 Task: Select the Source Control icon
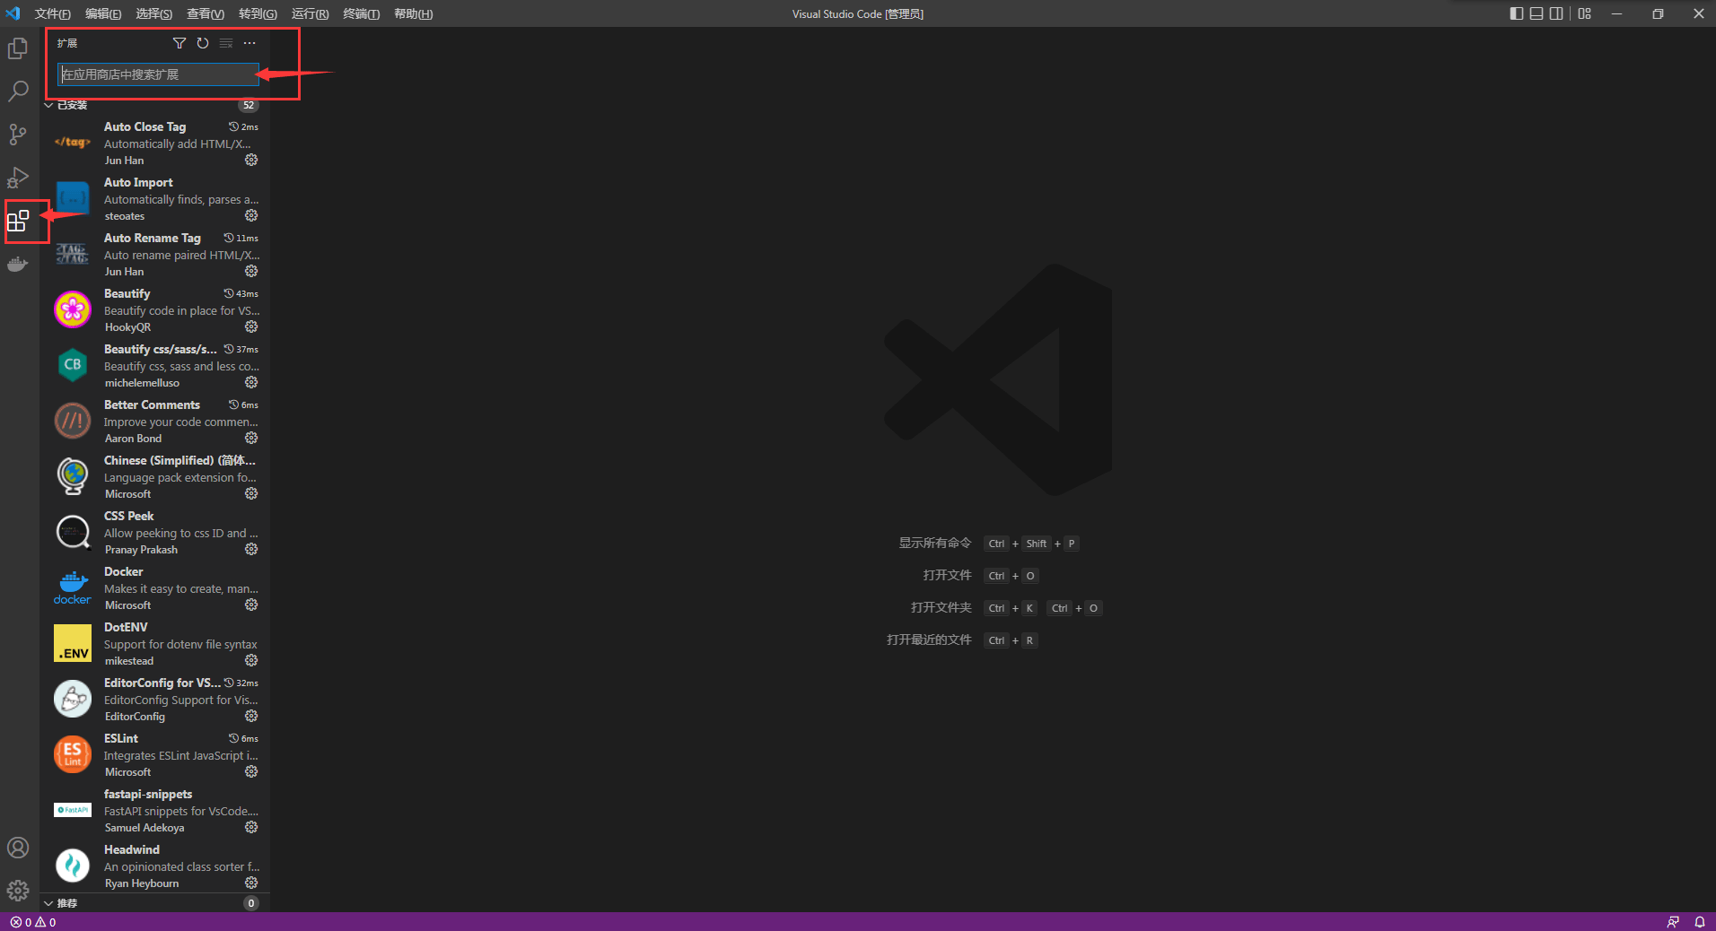click(19, 135)
